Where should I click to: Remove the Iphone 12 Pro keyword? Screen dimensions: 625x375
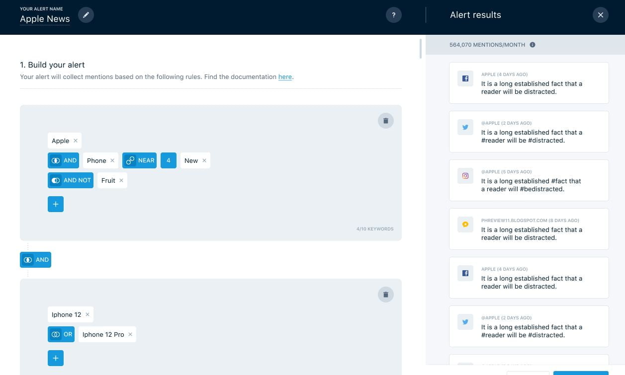[130, 334]
